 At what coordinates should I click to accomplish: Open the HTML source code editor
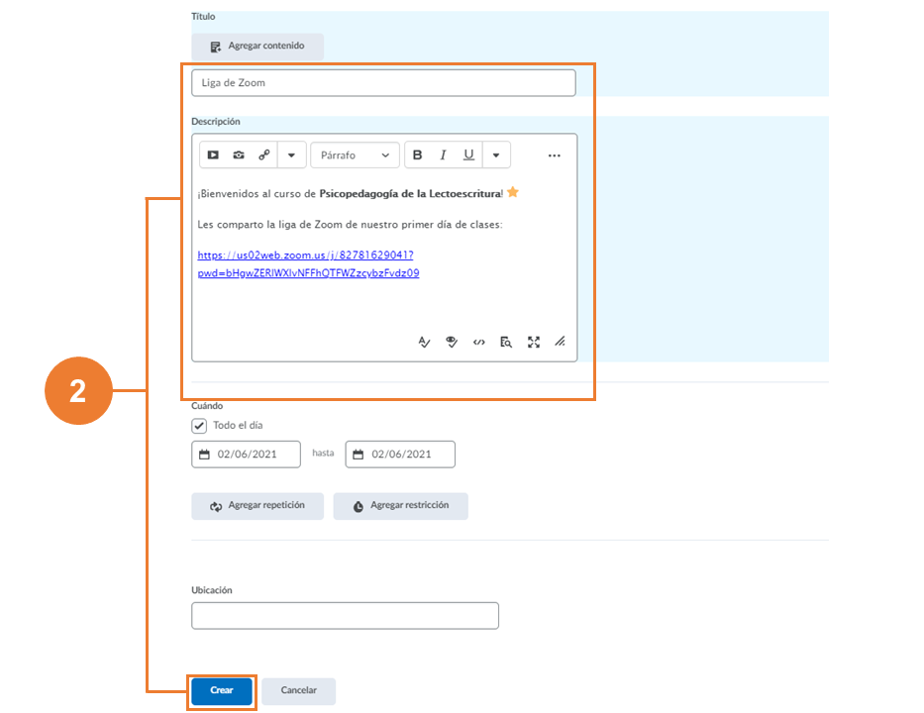coord(478,343)
